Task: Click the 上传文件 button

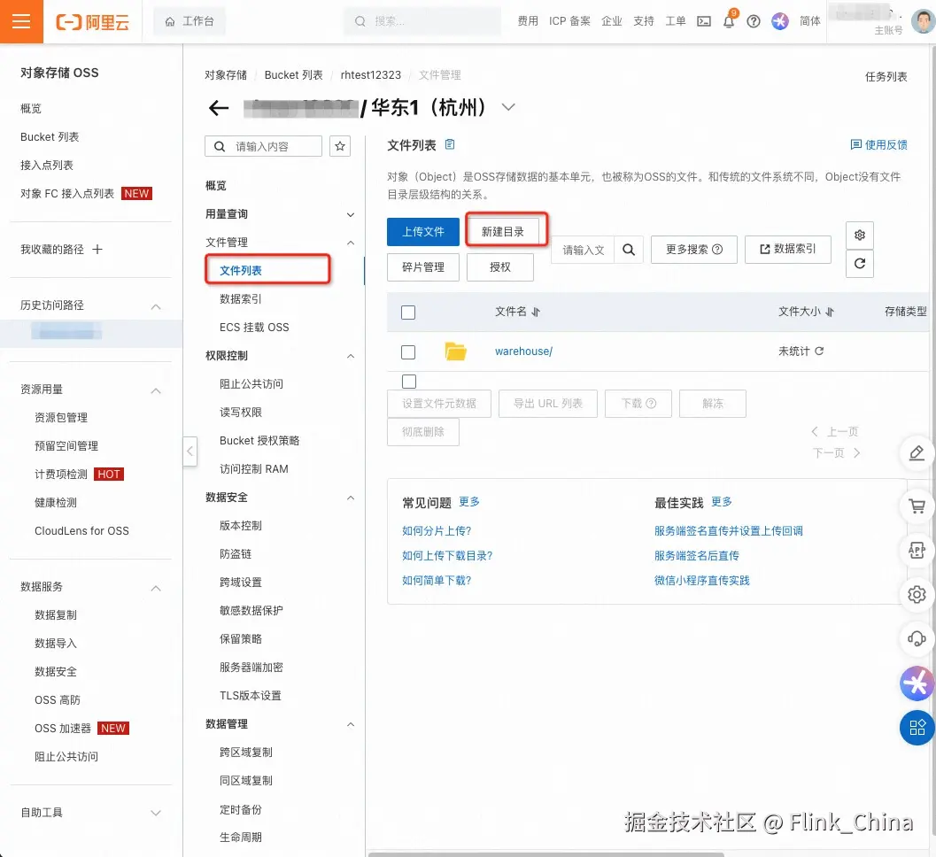Action: coord(423,232)
